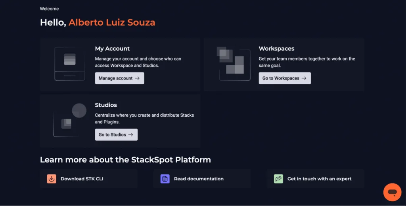The width and height of the screenshot is (406, 206).
Task: Click the purple Read documentation icon
Action: coord(165,179)
